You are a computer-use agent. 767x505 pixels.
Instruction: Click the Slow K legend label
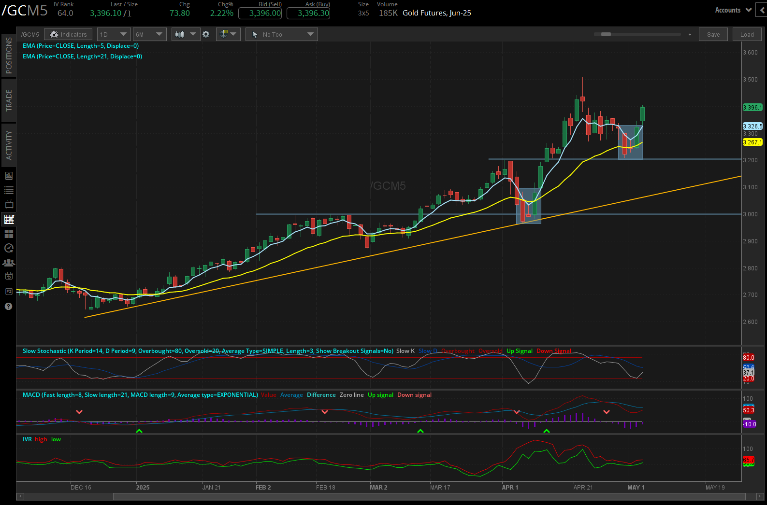tap(405, 351)
